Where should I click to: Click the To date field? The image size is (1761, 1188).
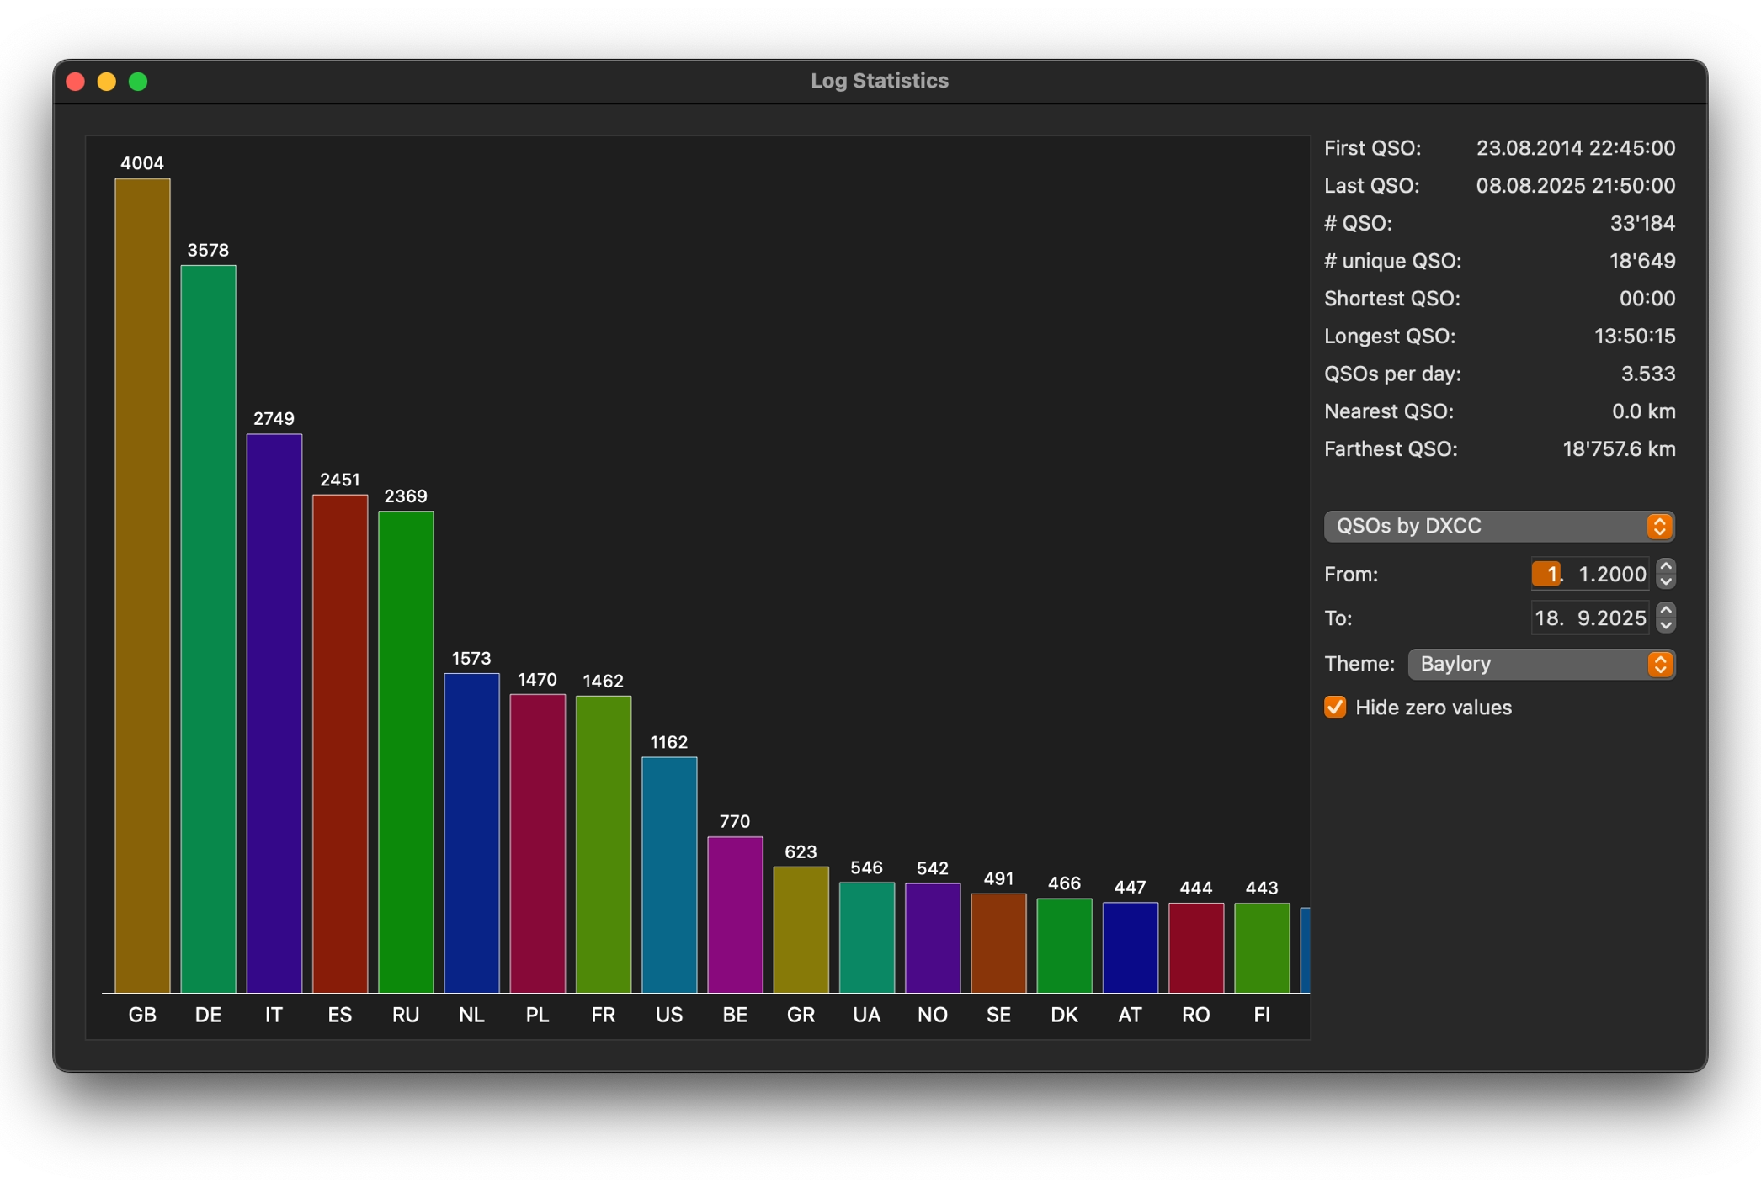click(x=1588, y=618)
